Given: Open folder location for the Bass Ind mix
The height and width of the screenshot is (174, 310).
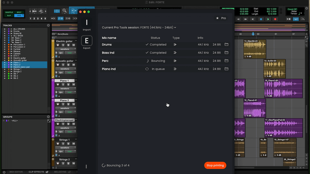Looking at the screenshot, I should click(x=226, y=53).
